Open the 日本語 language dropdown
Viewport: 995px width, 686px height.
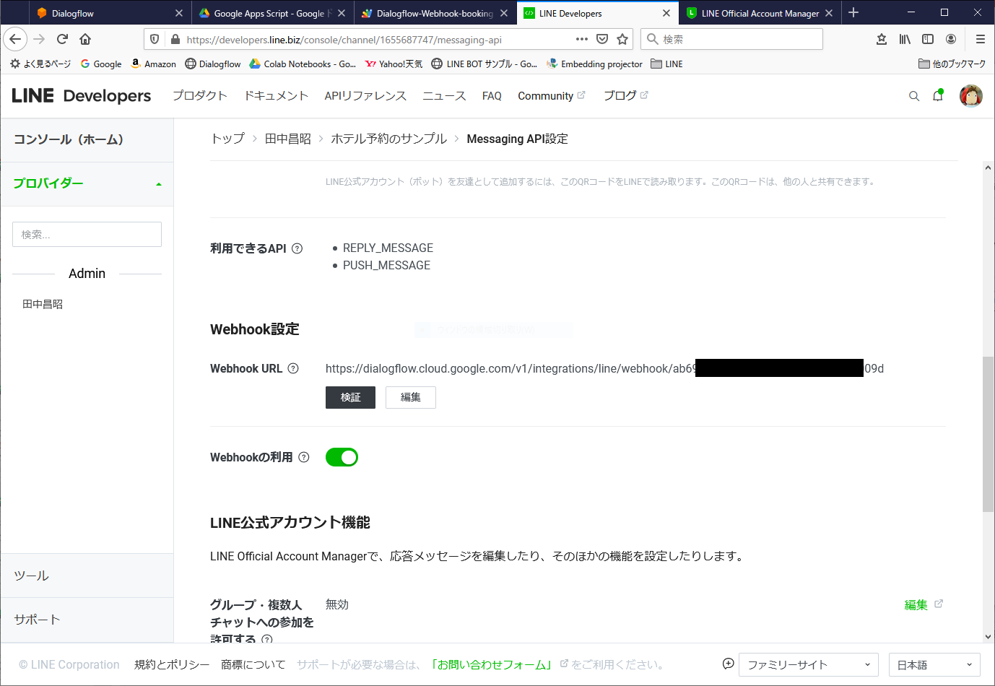[x=934, y=664]
